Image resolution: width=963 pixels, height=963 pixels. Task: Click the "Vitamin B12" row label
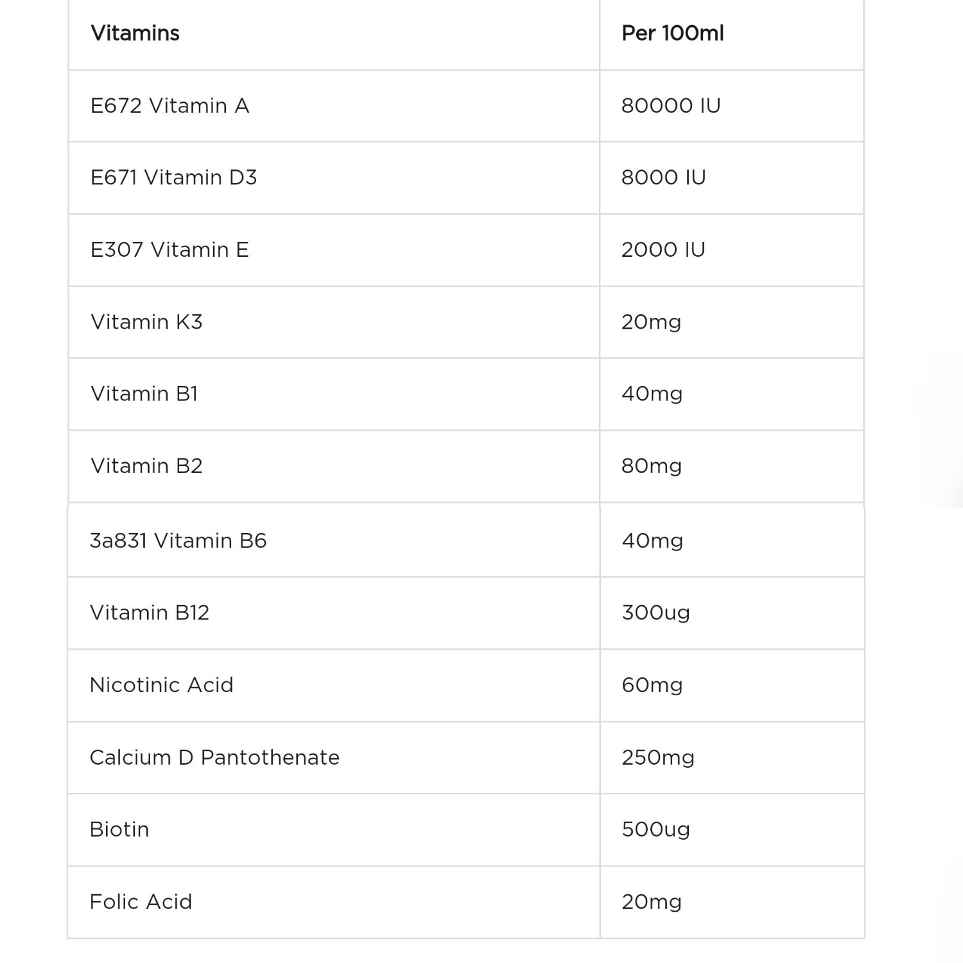[150, 613]
